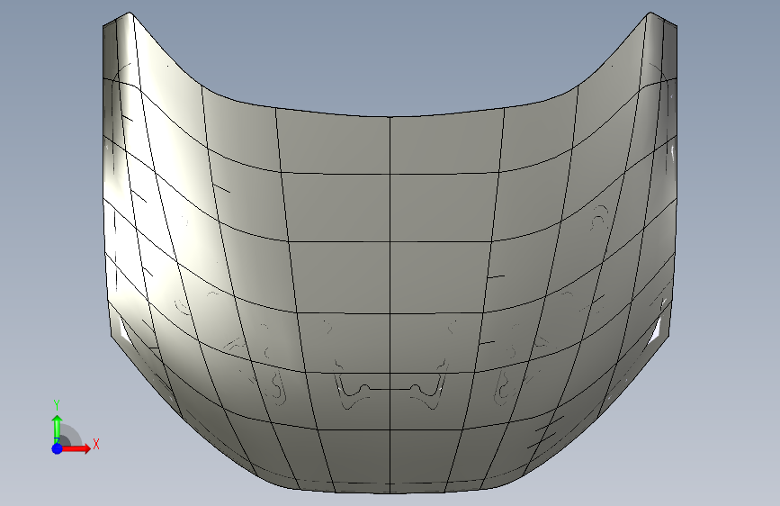The height and width of the screenshot is (506, 780).
Task: Click the green Y axis arrow of triad
Action: (57, 429)
